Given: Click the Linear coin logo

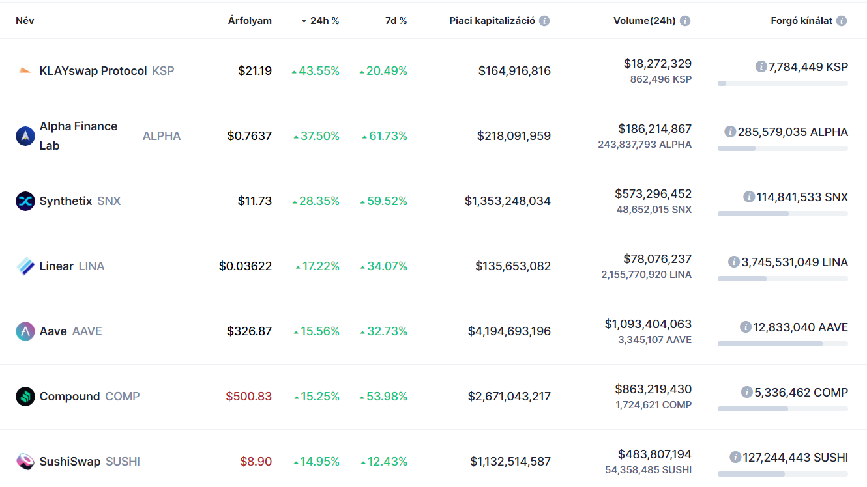Looking at the screenshot, I should tap(25, 266).
